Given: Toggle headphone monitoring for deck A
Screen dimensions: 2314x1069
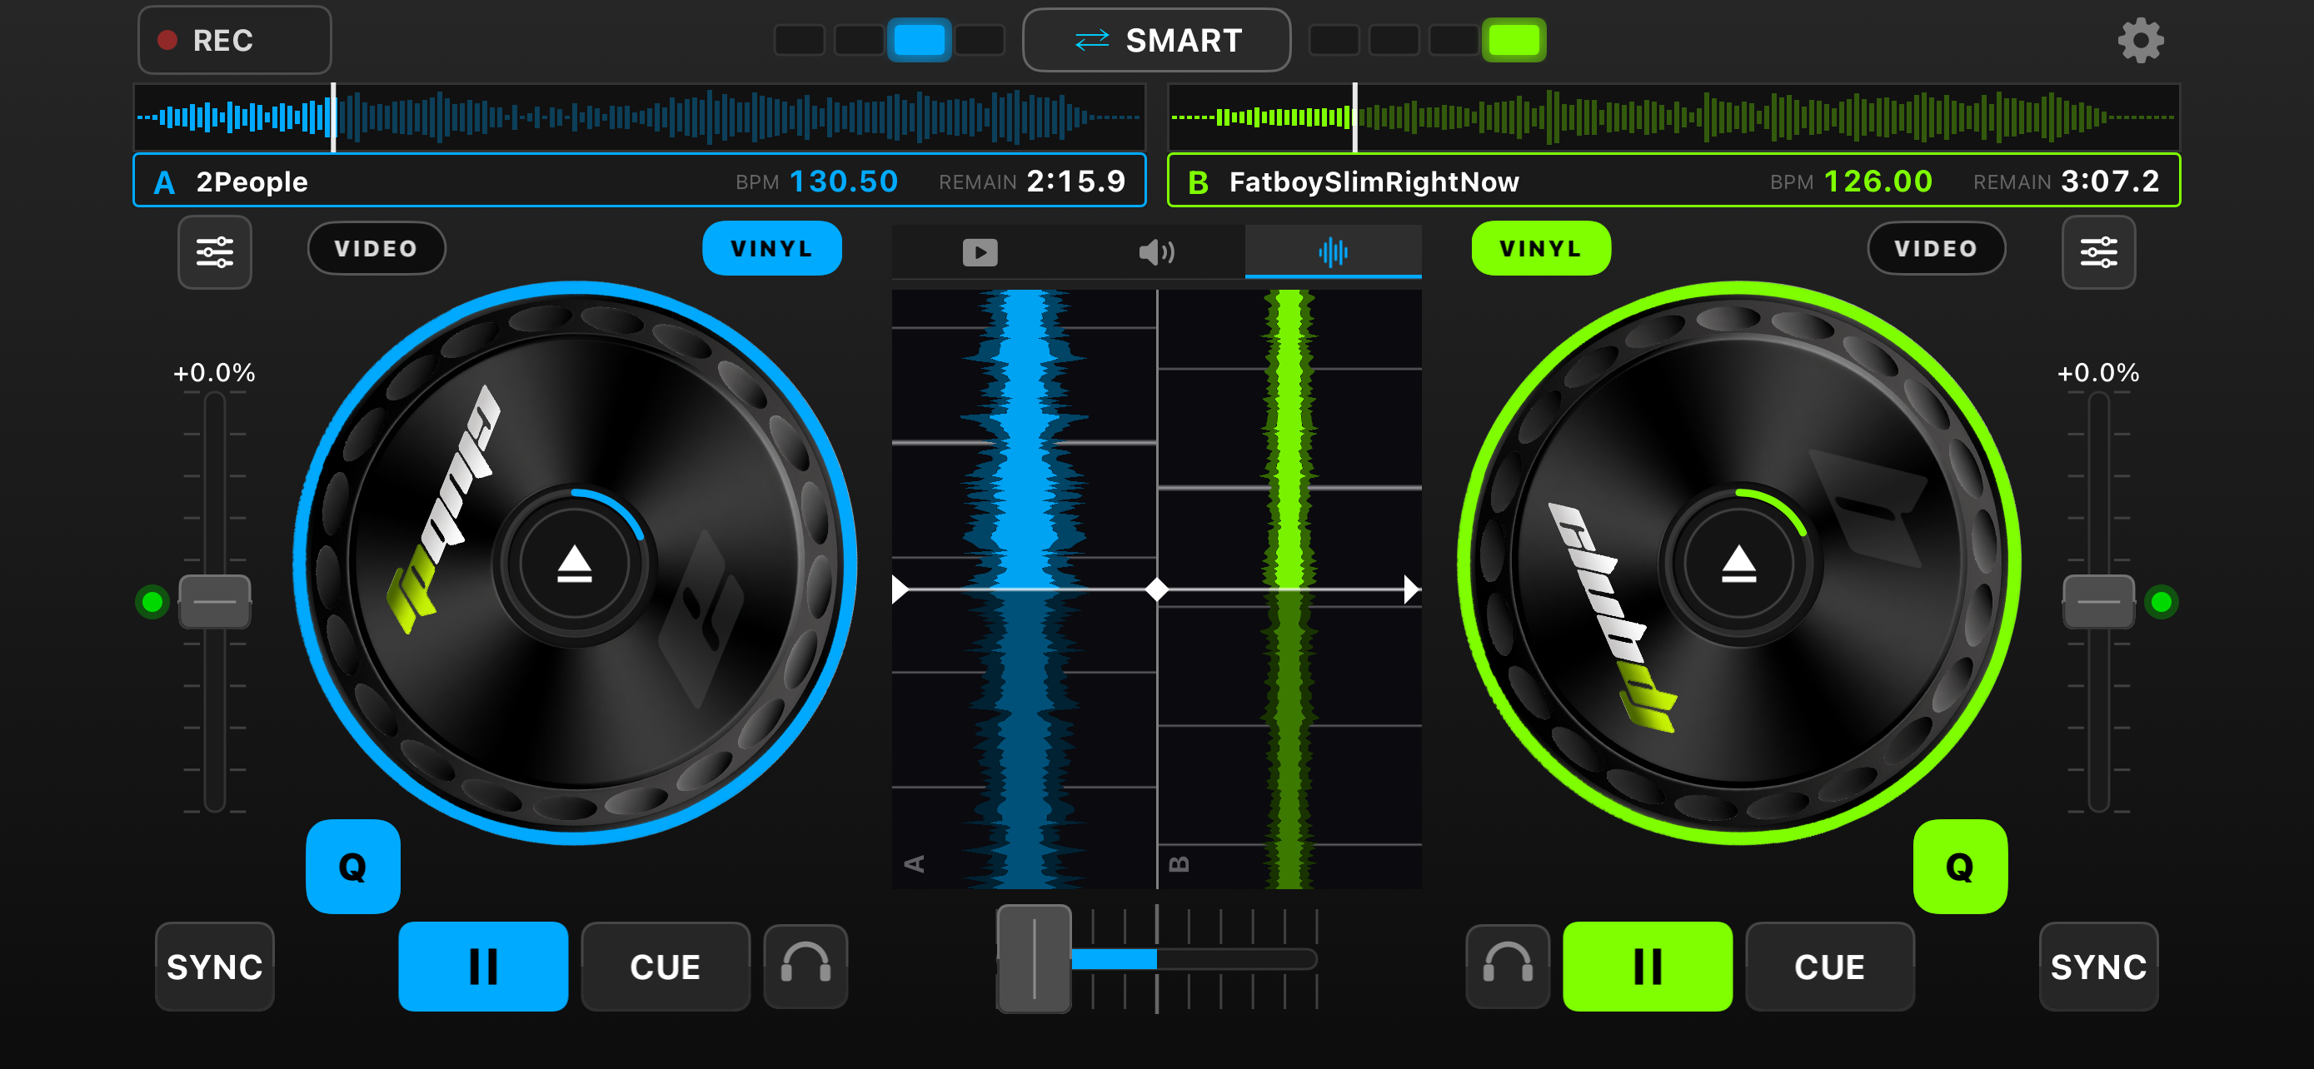Looking at the screenshot, I should coord(805,967).
